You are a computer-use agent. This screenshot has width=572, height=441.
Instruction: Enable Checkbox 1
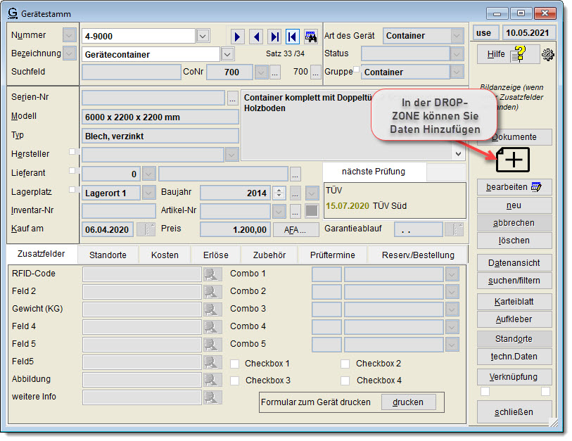point(235,364)
